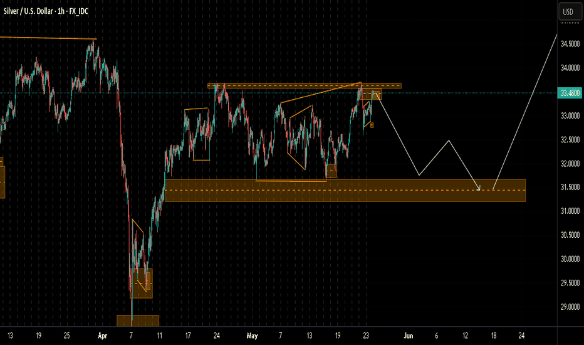Click the 11 date label on time axis
Screen dimensions: 584x345
click(159, 336)
